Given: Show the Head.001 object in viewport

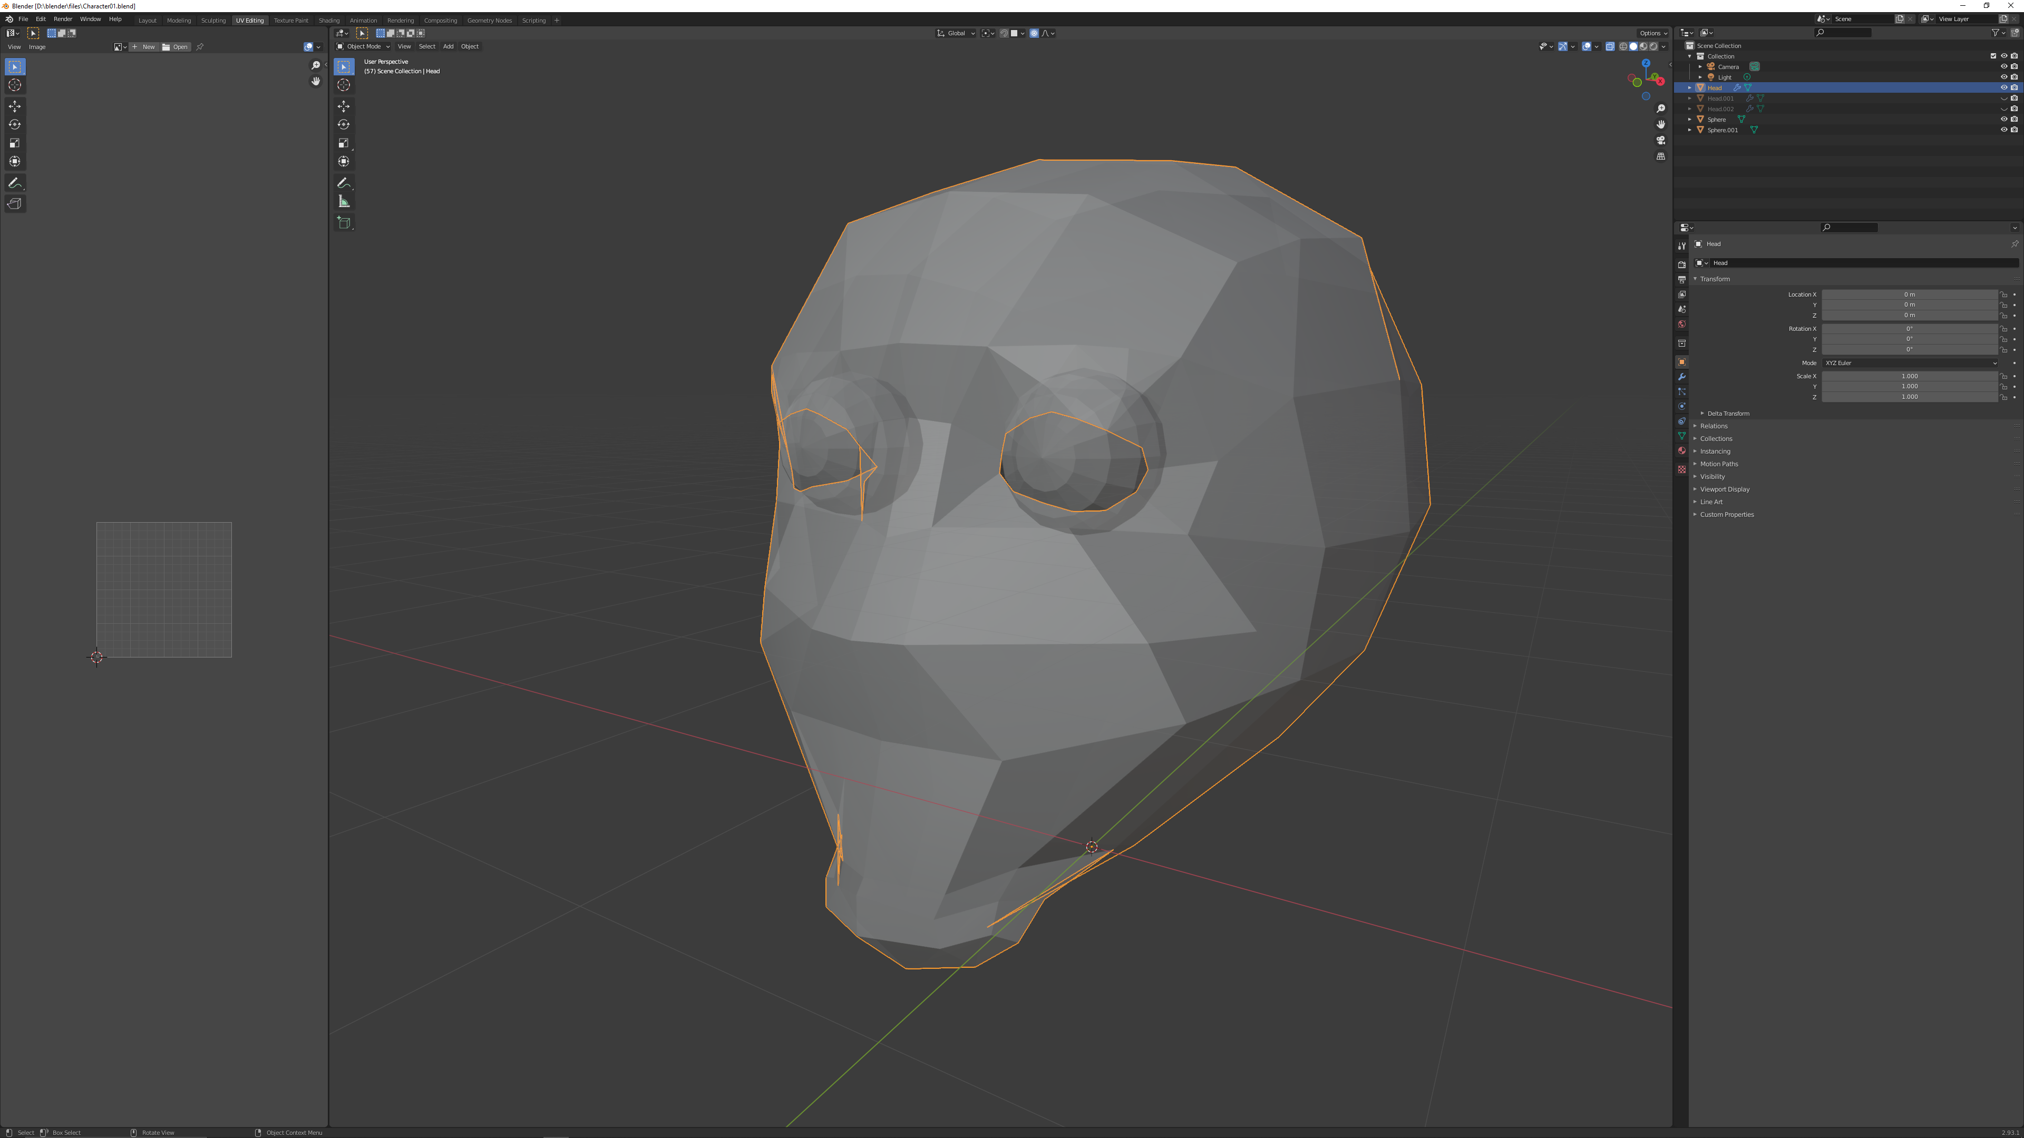Looking at the screenshot, I should click(x=2003, y=98).
